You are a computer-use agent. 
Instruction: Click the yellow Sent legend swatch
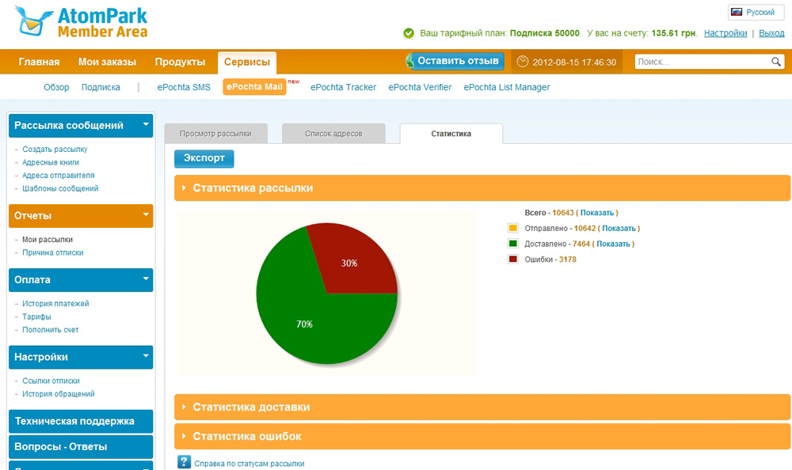512,228
